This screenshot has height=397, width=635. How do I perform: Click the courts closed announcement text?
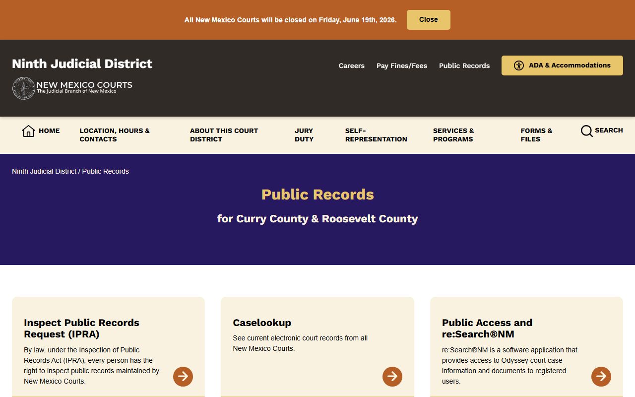291,20
